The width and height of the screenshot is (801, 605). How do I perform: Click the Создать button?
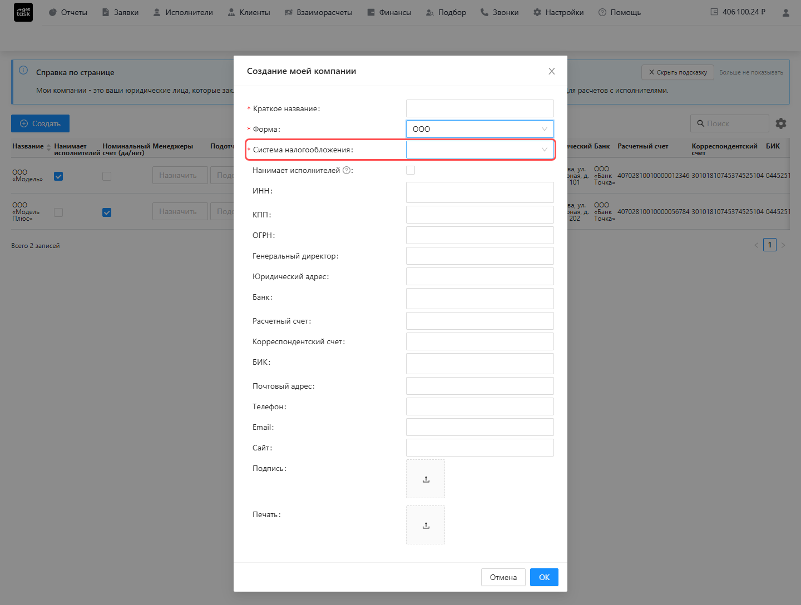[40, 123]
